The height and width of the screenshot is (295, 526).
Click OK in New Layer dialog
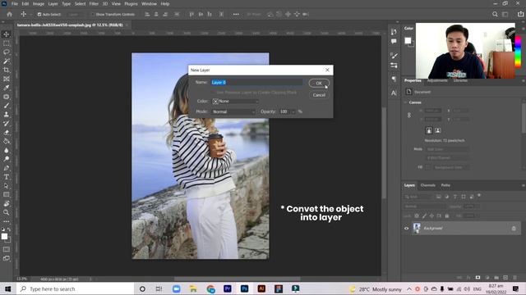point(319,84)
